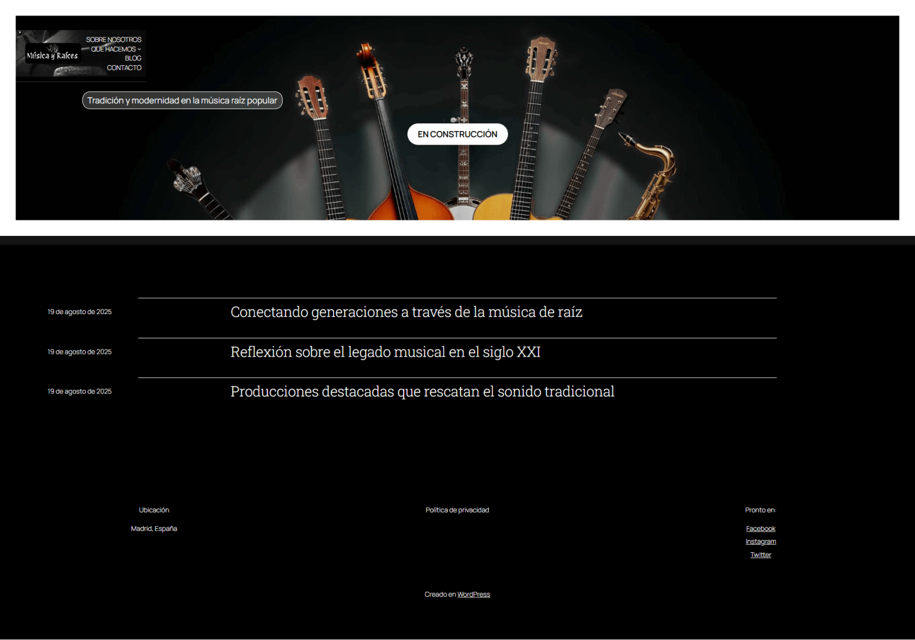
Task: Click the tagline about tradición y modernidad
Action: pyautogui.click(x=182, y=101)
